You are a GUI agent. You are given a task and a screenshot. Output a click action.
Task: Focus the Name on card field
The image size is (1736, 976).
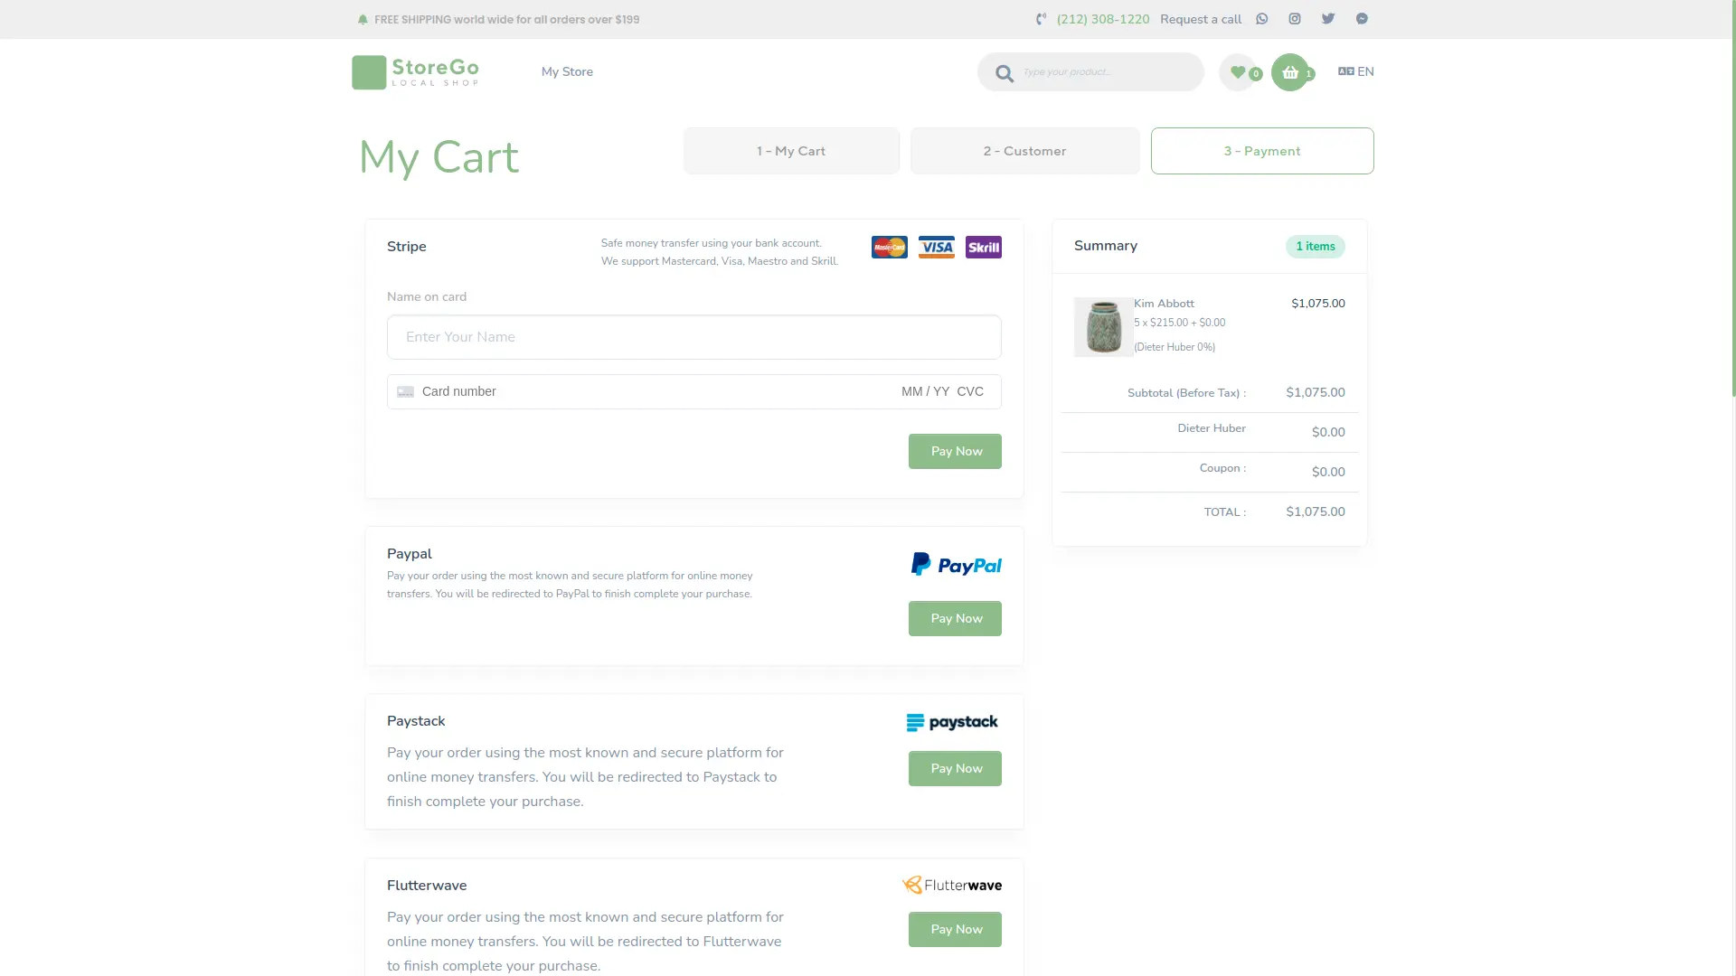694,337
